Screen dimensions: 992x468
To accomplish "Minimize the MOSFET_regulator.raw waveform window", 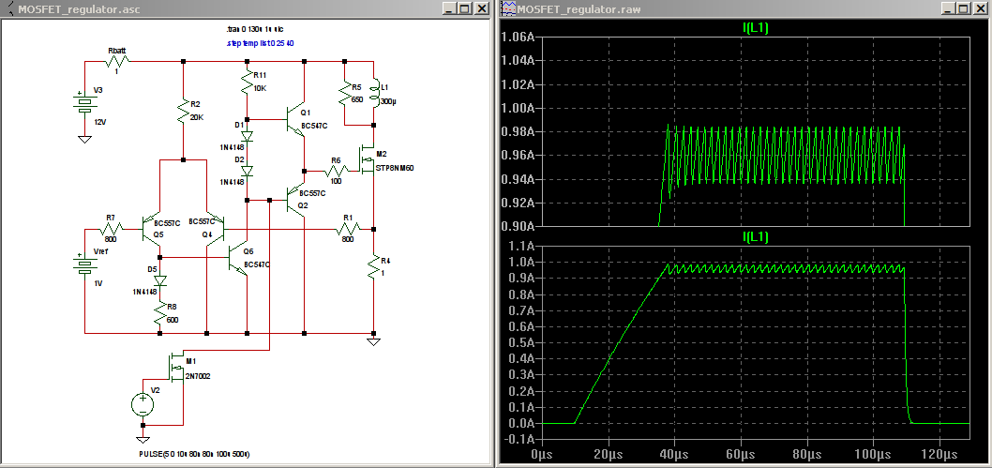I will point(948,8).
